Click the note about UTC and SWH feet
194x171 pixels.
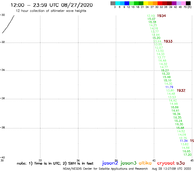tap(55, 163)
